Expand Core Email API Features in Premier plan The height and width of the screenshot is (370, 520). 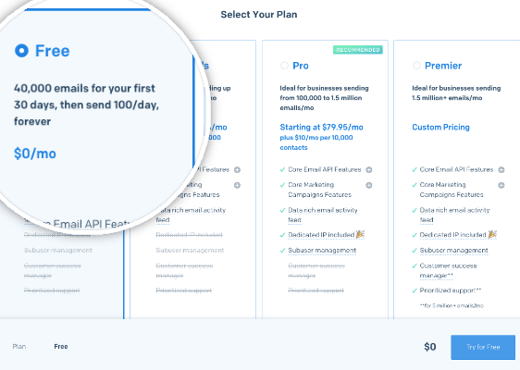coord(501,170)
